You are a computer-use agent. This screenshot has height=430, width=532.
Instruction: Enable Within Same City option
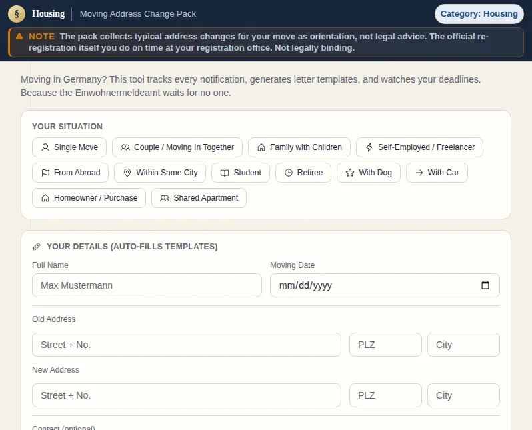(160, 173)
